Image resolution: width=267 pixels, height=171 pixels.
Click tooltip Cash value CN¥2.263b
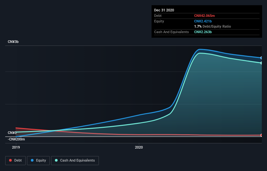click(203, 32)
